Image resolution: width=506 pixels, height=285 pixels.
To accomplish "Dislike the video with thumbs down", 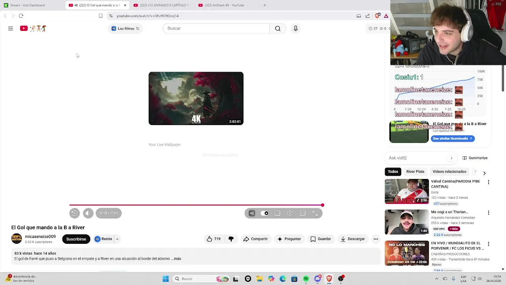I will 231,239.
